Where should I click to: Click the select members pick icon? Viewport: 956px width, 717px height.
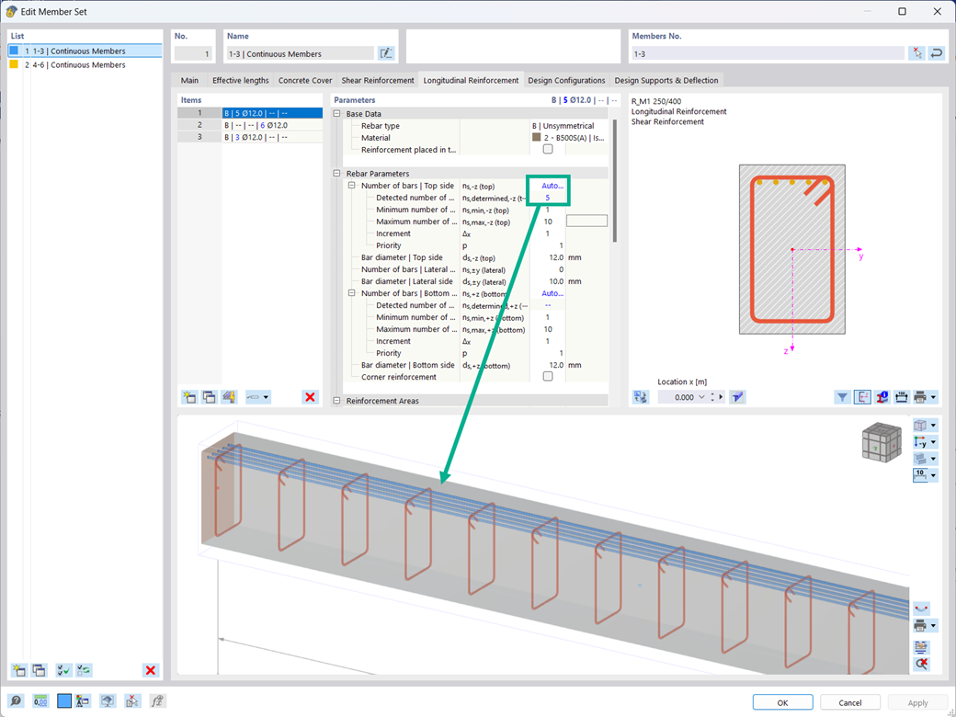click(916, 53)
